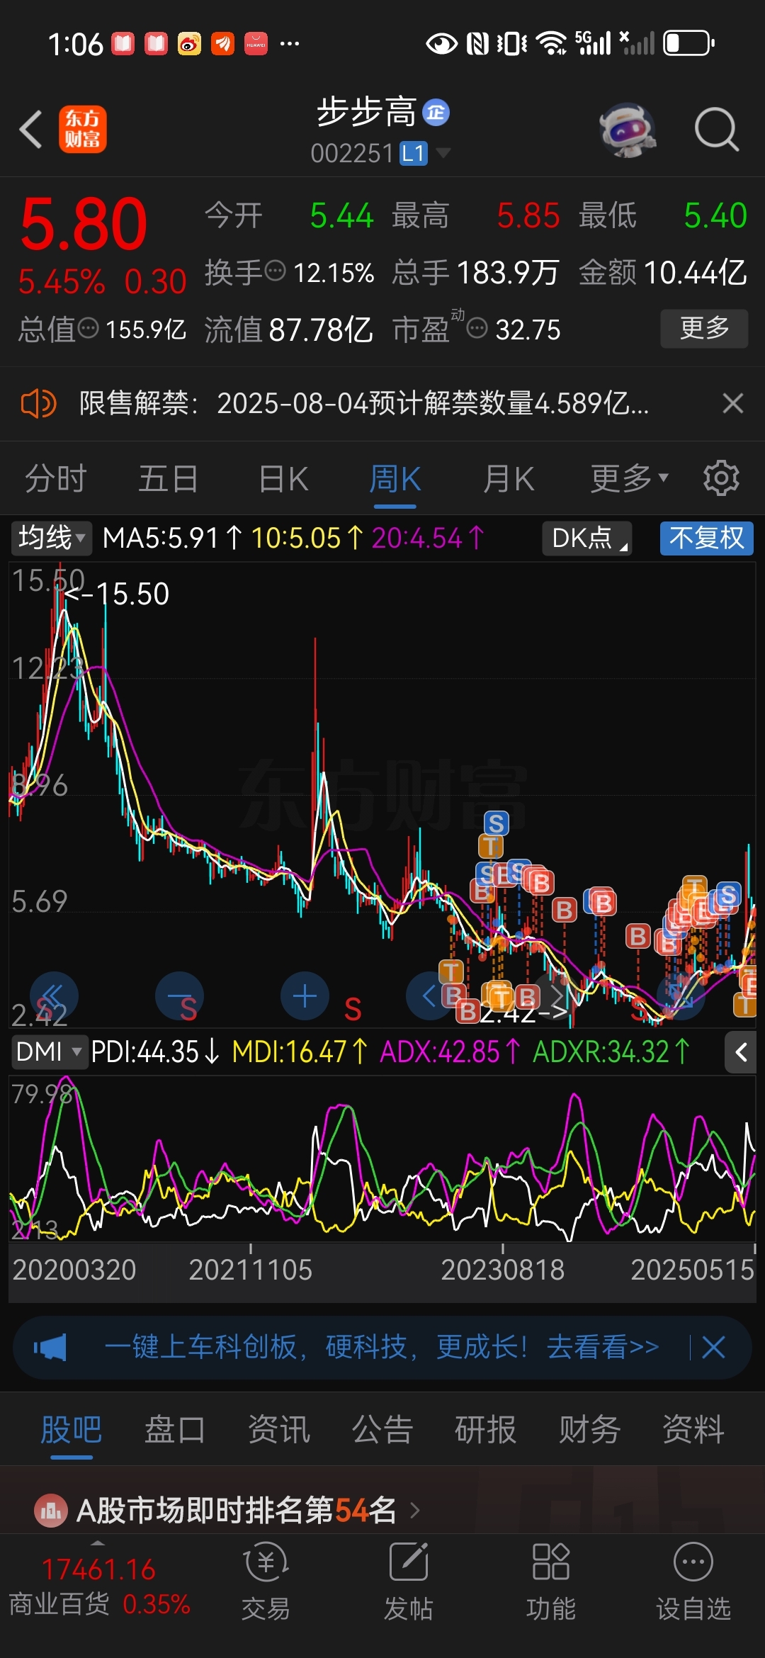This screenshot has height=1658, width=765.
Task: Open the DMI indicator dropdown
Action: [x=49, y=1051]
